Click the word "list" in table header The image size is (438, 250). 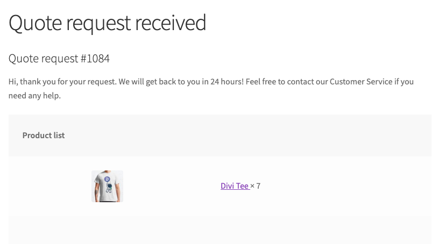coord(59,135)
